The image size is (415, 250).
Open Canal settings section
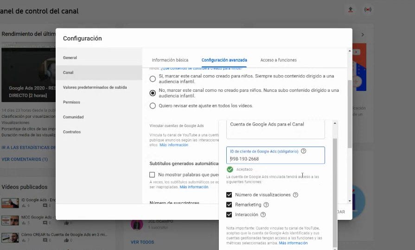pos(99,72)
